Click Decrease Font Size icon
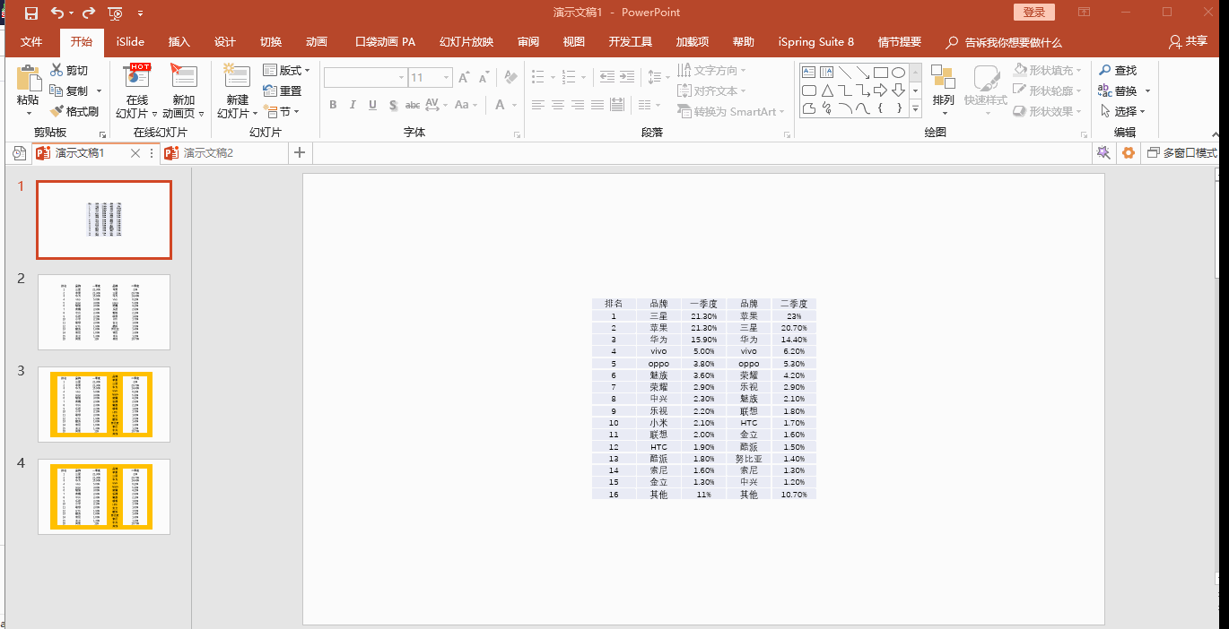The width and height of the screenshot is (1229, 629). tap(485, 78)
